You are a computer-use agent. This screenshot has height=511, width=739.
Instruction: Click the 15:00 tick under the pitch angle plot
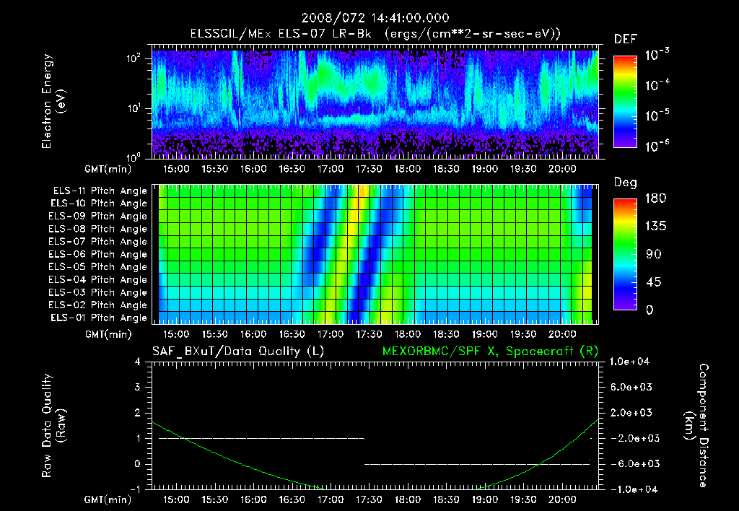click(x=176, y=334)
